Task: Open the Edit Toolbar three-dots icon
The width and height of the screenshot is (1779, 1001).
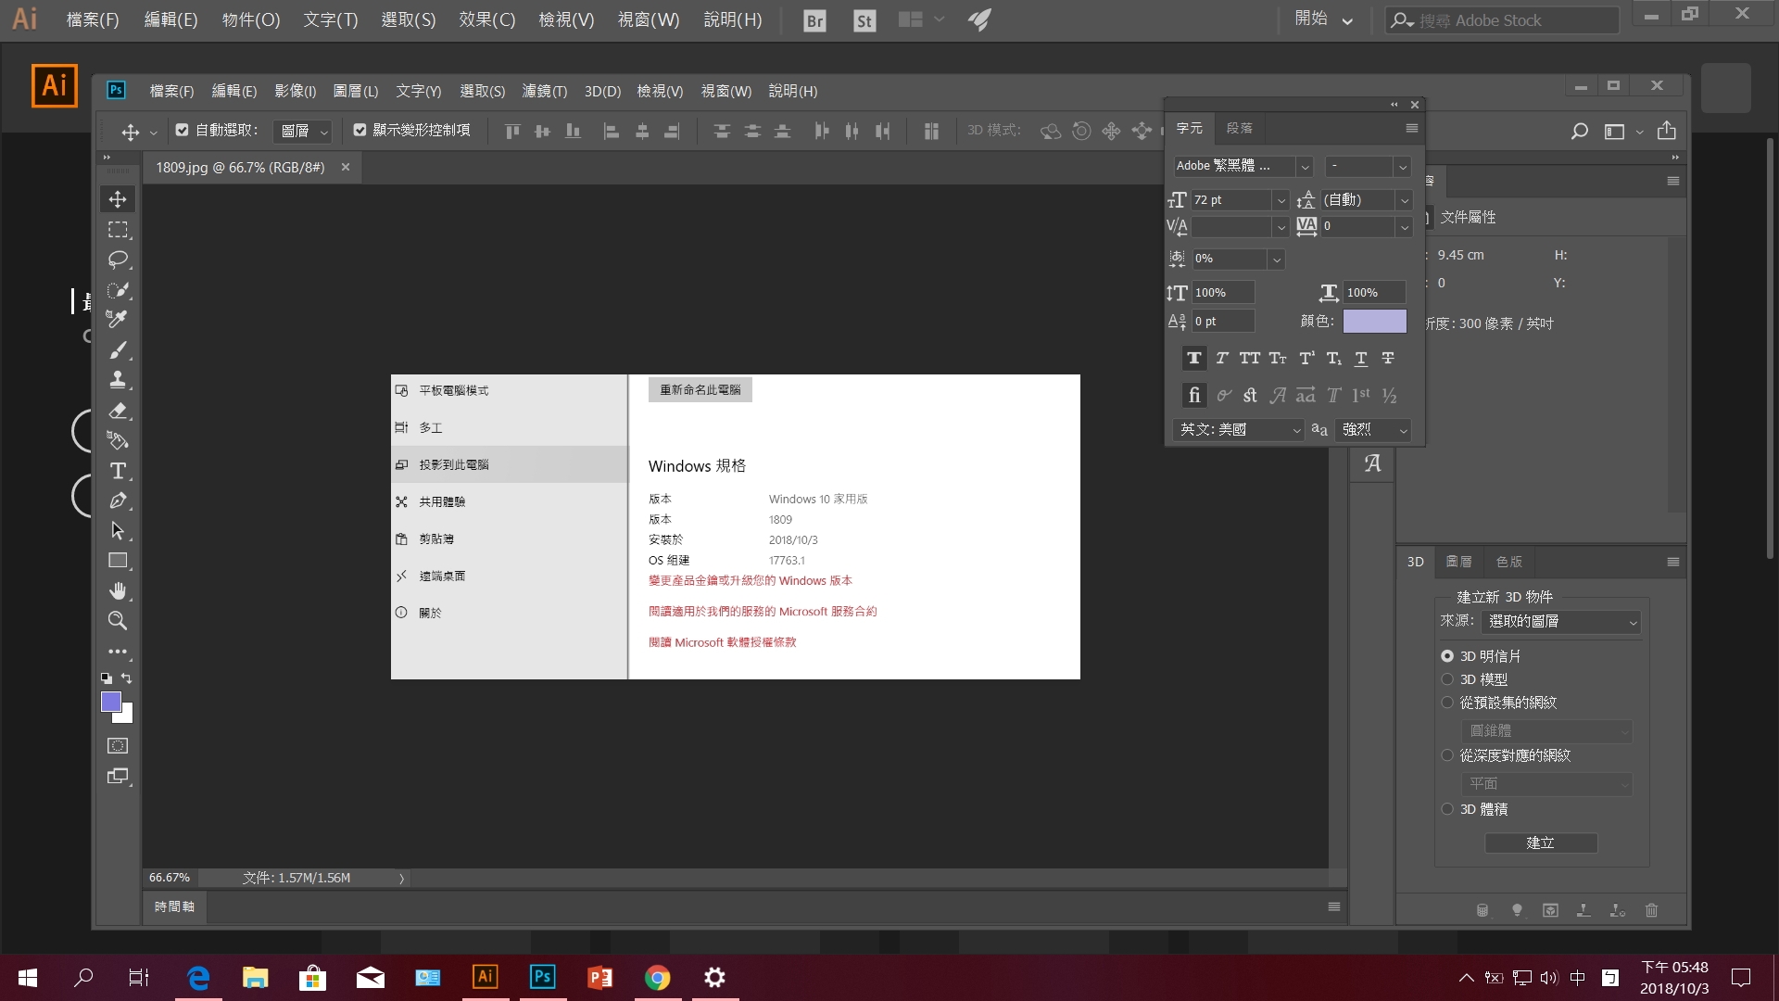Action: [x=118, y=652]
